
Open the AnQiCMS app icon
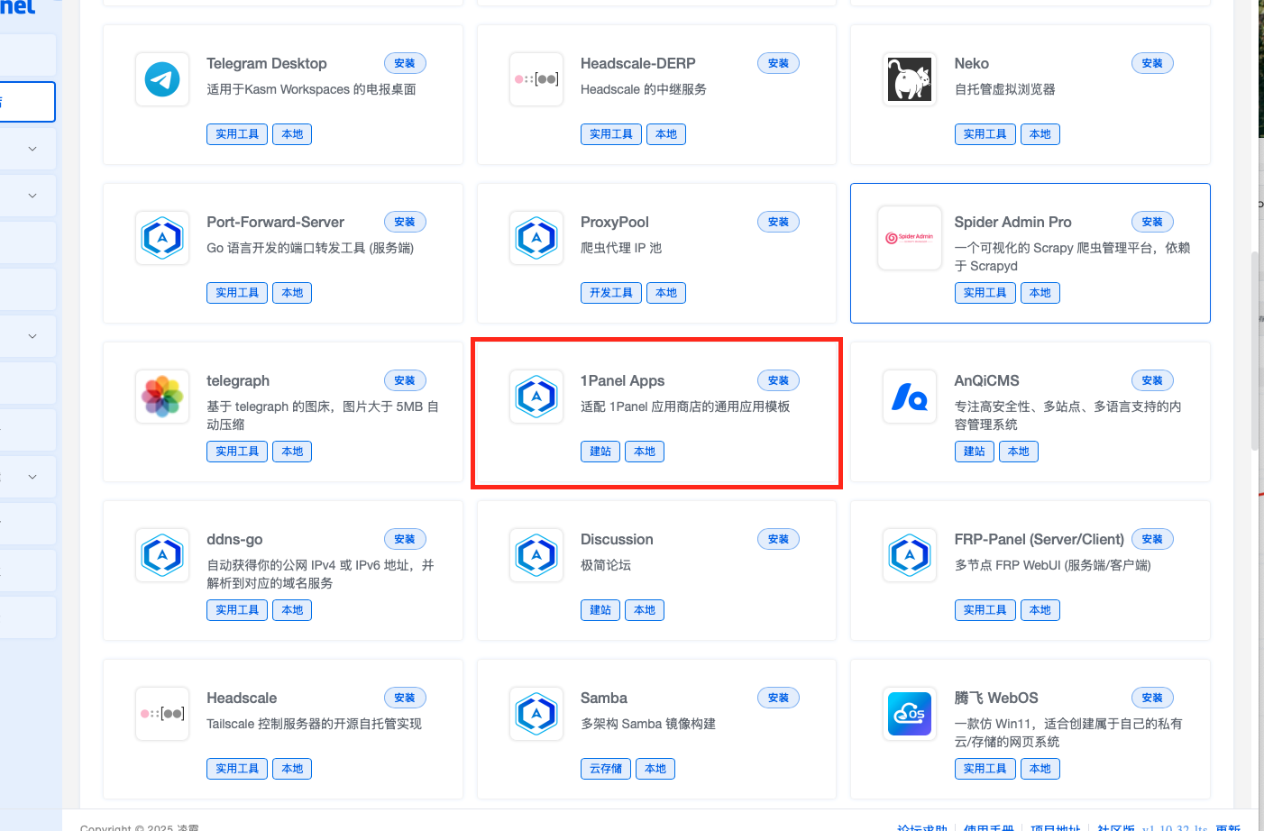(909, 397)
